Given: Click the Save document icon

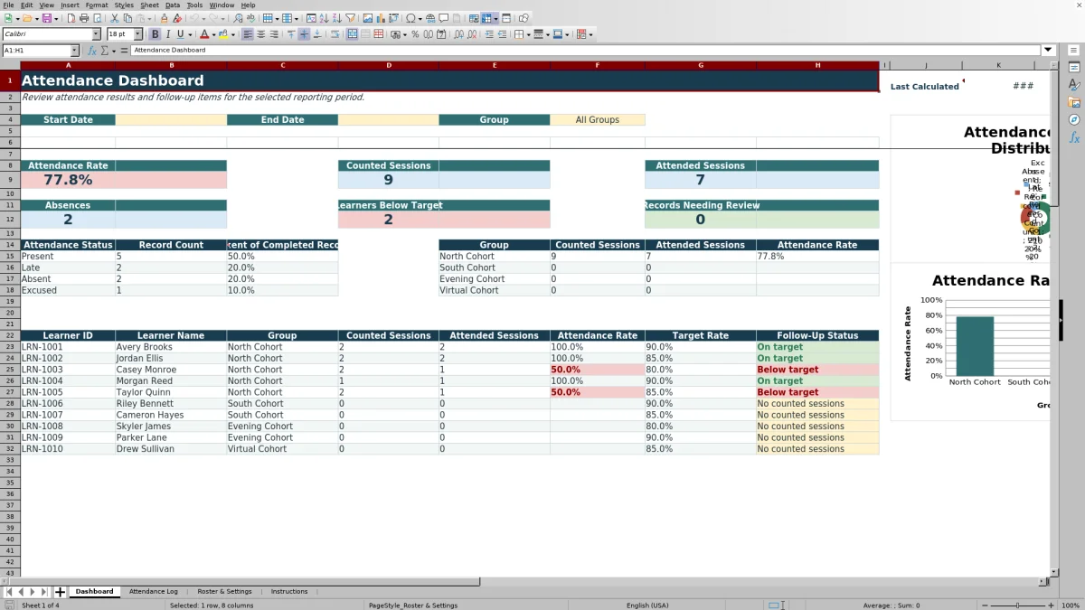Looking at the screenshot, I should click(x=46, y=18).
